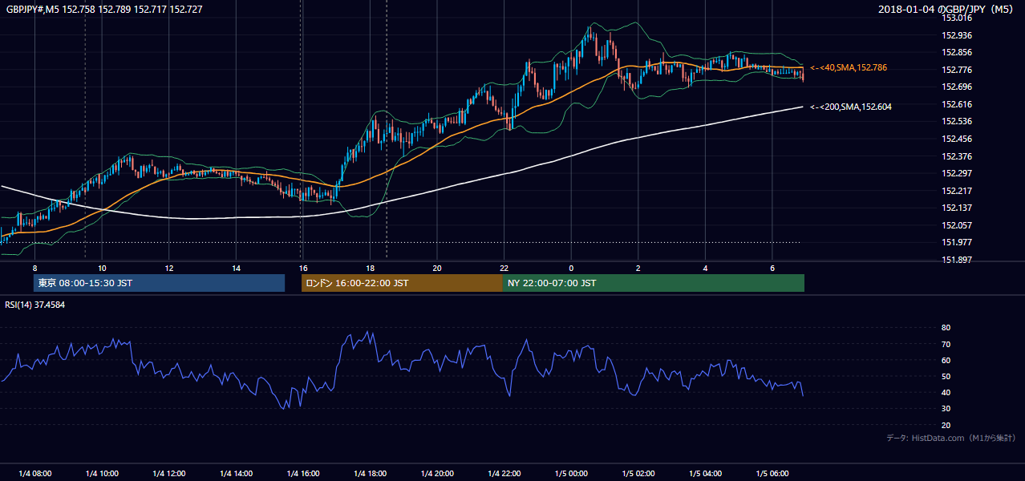
Task: Click the 1/4 18:00 bottom time label
Action: click(x=370, y=474)
